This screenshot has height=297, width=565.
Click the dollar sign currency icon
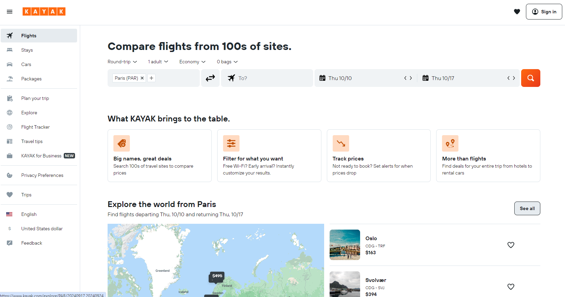pyautogui.click(x=10, y=229)
